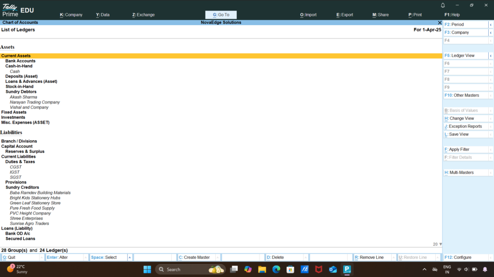Open the Z: Exchange menu
The width and height of the screenshot is (494, 277).
(x=143, y=15)
